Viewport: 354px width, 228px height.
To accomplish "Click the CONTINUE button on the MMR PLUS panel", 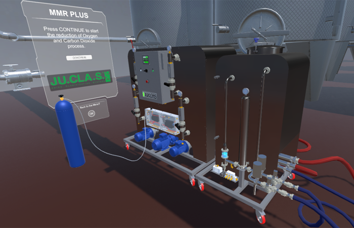I will [x=79, y=57].
